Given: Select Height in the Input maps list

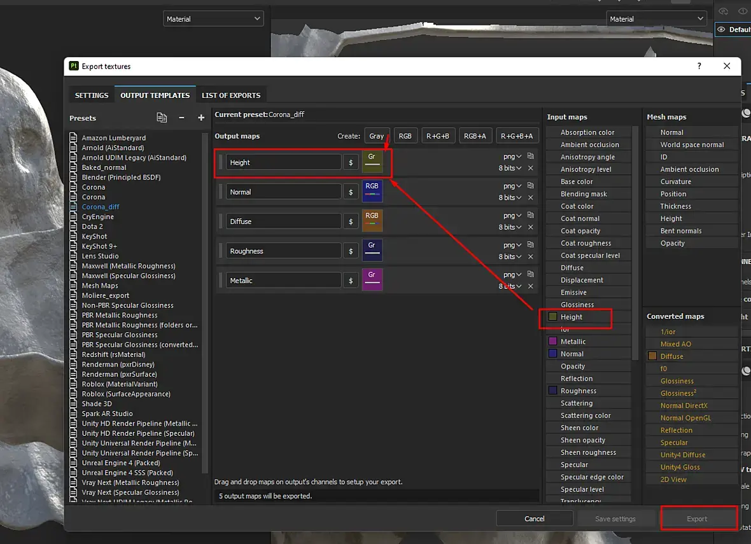Looking at the screenshot, I should [x=572, y=317].
